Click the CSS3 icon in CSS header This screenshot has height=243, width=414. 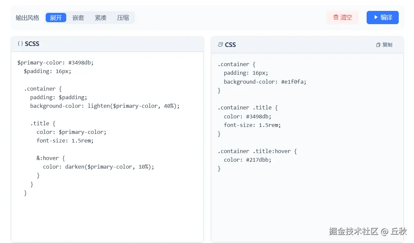[x=220, y=45]
